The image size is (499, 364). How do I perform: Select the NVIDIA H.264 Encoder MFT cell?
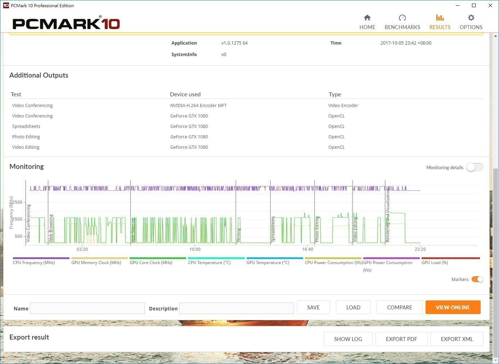coord(198,105)
